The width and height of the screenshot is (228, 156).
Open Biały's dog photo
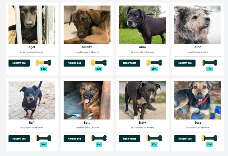(x=142, y=100)
